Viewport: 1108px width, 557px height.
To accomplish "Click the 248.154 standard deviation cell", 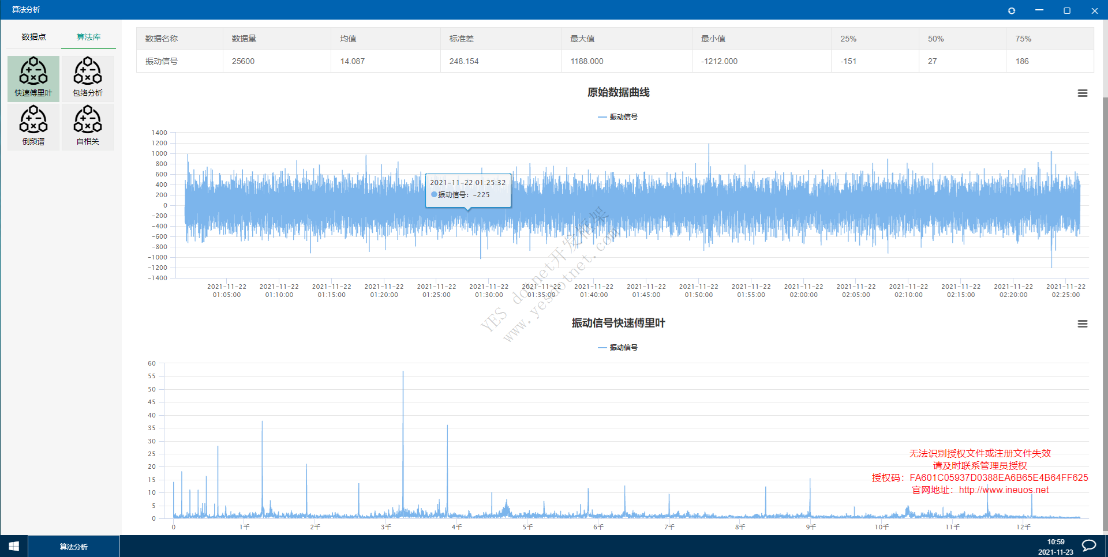I will (x=501, y=61).
